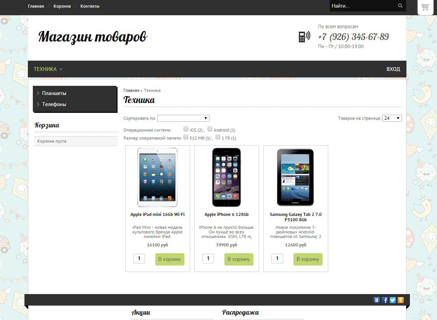437x320 pixels.
Task: Open the VK social icon in footer
Action: [377, 300]
